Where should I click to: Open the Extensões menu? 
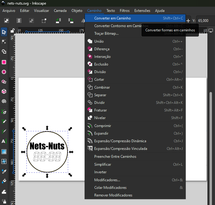pyautogui.click(x=142, y=11)
